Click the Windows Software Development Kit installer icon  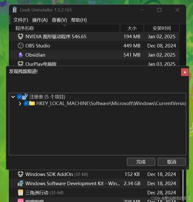21,183
